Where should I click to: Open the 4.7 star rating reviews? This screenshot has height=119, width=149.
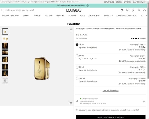pyautogui.click(x=138, y=38)
